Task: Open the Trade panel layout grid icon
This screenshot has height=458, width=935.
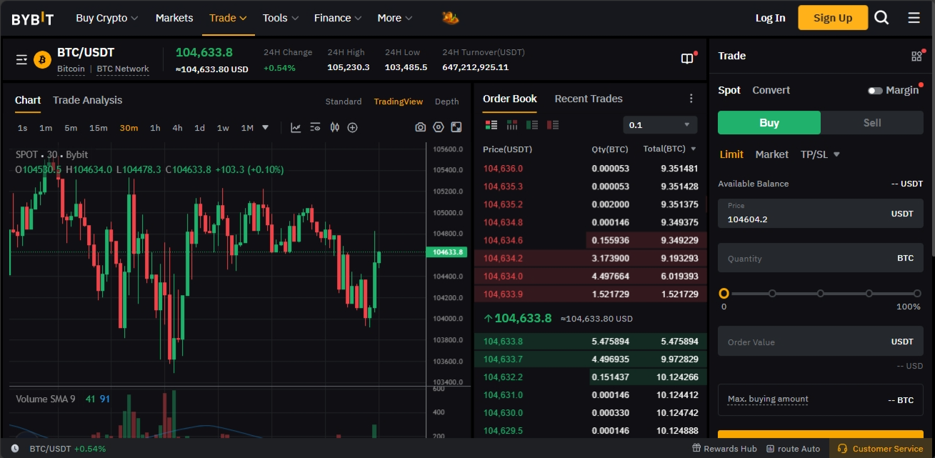Action: point(916,56)
